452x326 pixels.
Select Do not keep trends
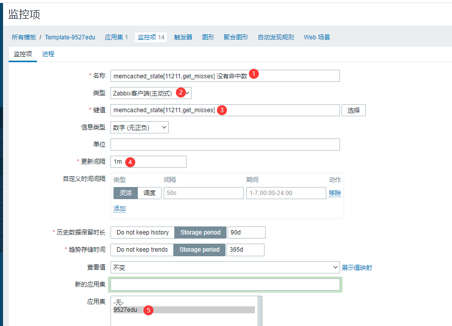coord(142,250)
